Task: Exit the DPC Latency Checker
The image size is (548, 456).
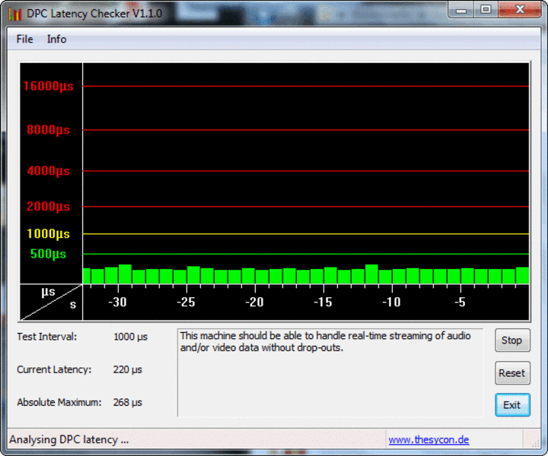Action: click(512, 405)
